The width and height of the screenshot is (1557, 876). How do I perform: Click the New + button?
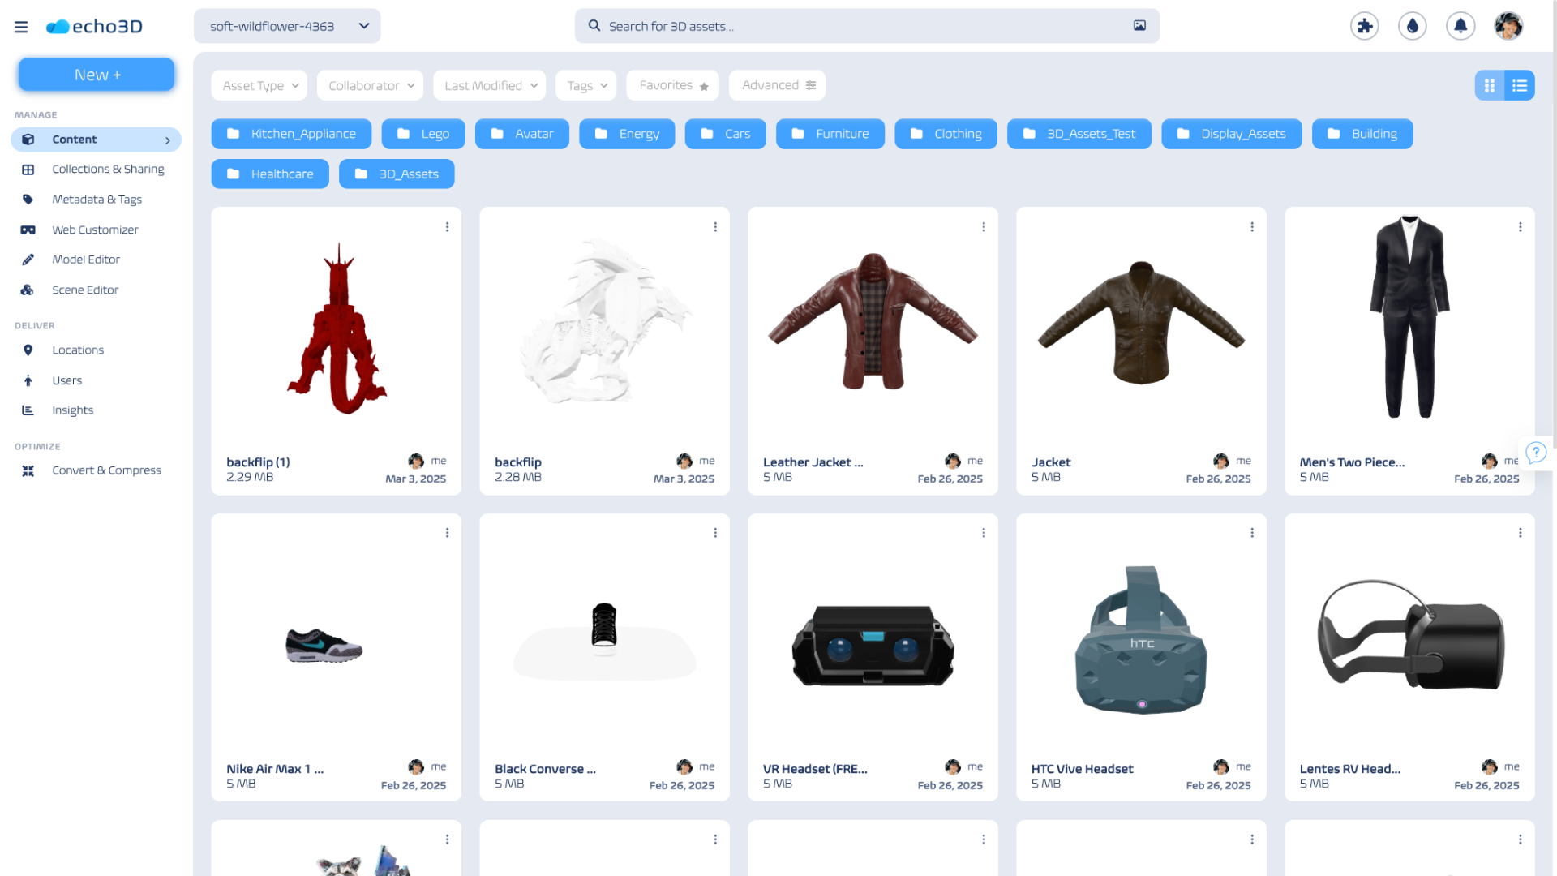(x=97, y=75)
